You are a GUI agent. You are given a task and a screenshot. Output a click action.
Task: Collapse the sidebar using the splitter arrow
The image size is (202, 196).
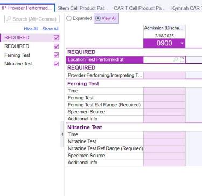[x=62, y=134]
